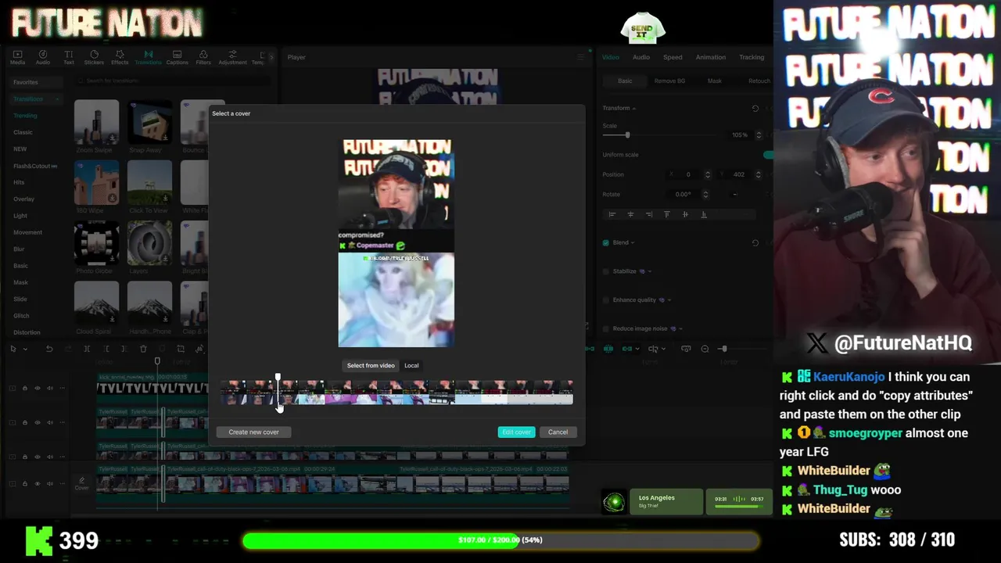Click the Edit cover button
This screenshot has width=1001, height=563.
[516, 432]
